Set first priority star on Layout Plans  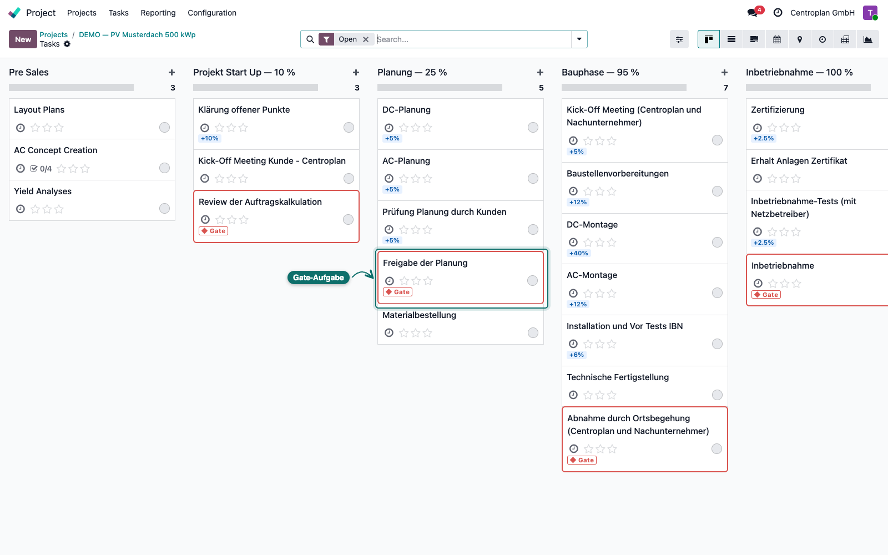36,128
